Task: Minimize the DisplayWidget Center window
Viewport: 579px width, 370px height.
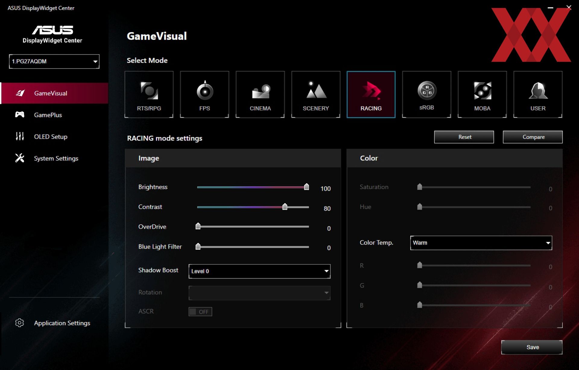Action: (x=550, y=8)
